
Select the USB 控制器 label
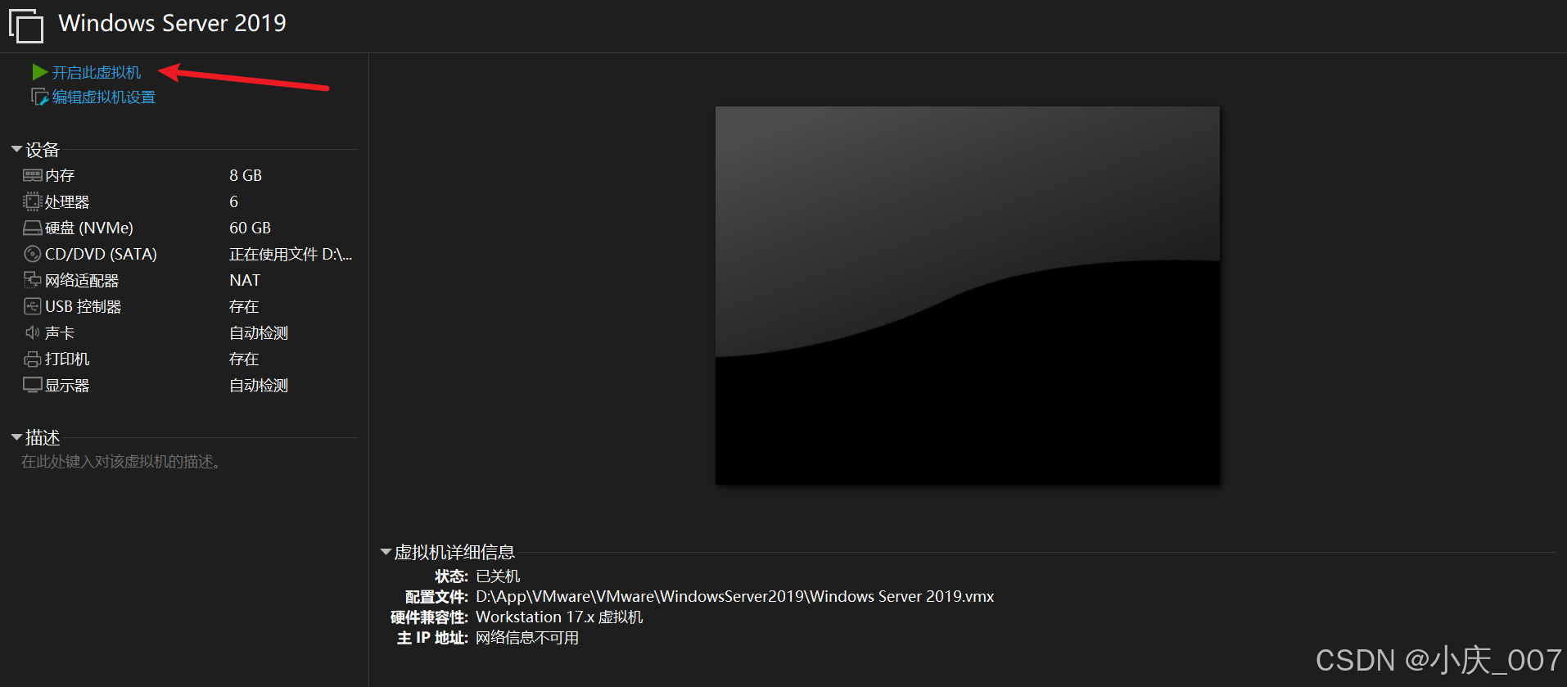point(83,306)
